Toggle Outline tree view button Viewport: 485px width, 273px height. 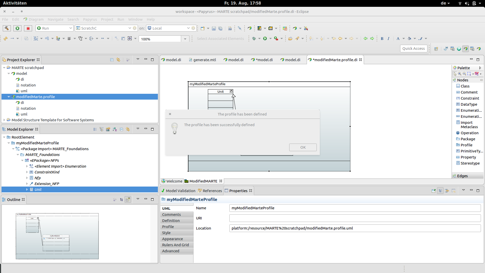121,200
